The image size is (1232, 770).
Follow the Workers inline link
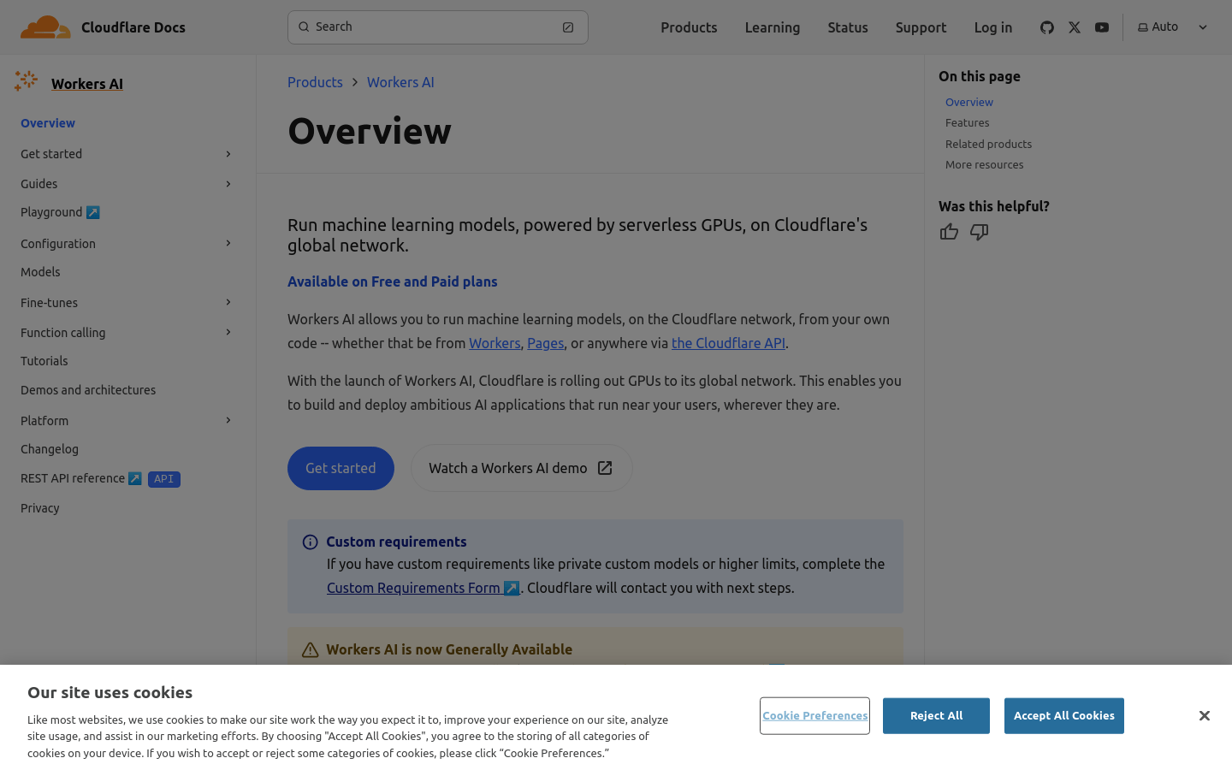495,343
